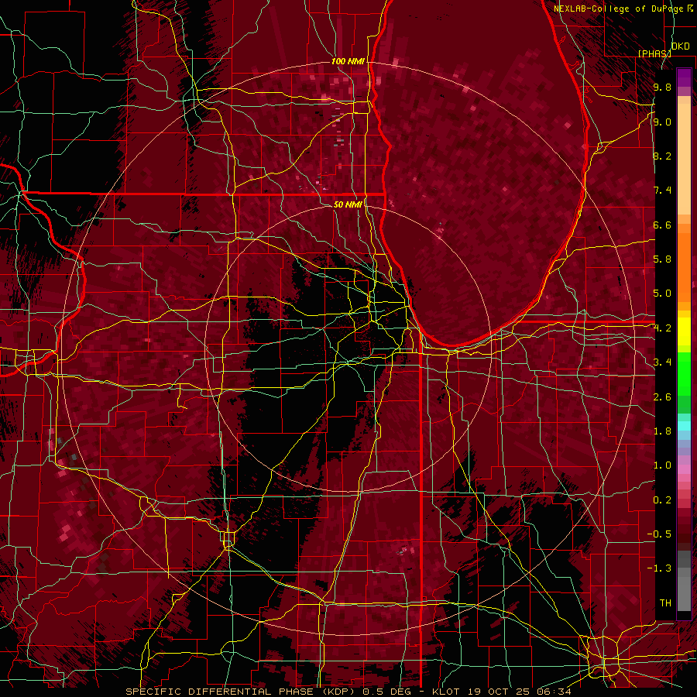This screenshot has width=697, height=697.
Task: Click the 0.2 scale value
Action: click(662, 500)
